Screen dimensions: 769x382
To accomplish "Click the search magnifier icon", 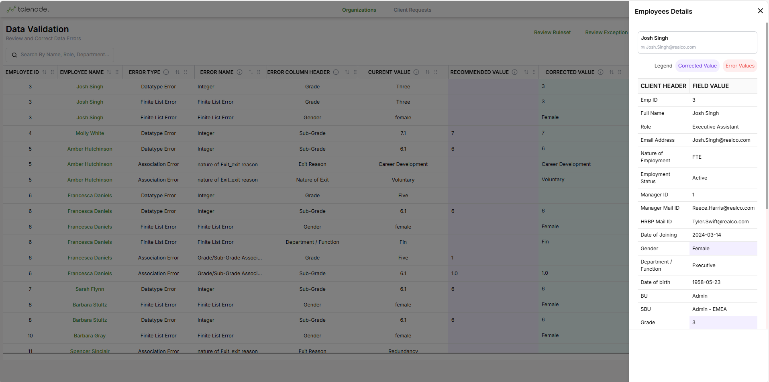I will point(14,55).
